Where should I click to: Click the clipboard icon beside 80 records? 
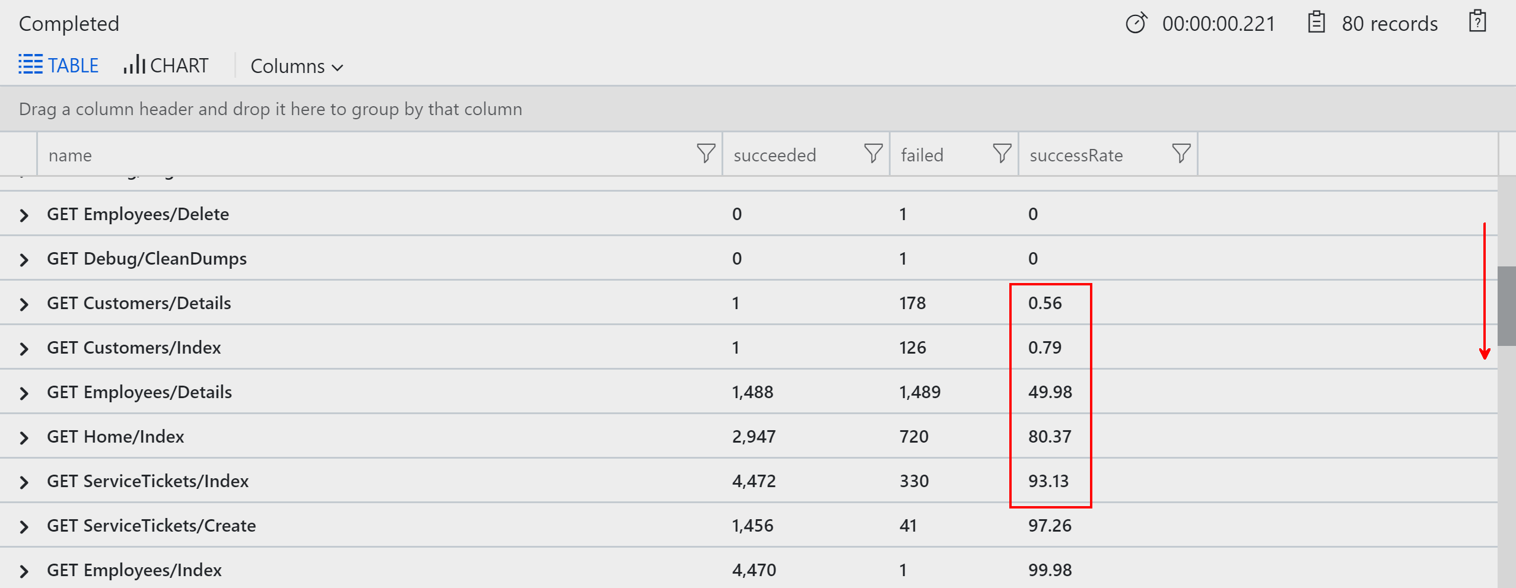[1317, 22]
